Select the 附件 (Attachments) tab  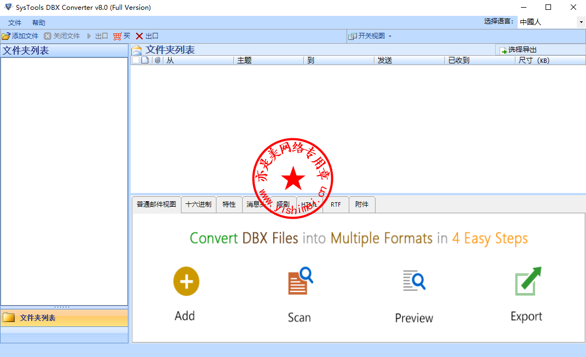coord(362,204)
